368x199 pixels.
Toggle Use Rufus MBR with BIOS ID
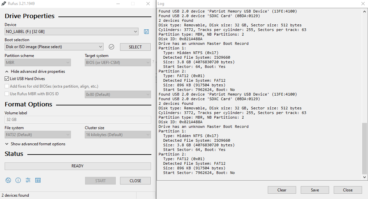click(x=7, y=94)
